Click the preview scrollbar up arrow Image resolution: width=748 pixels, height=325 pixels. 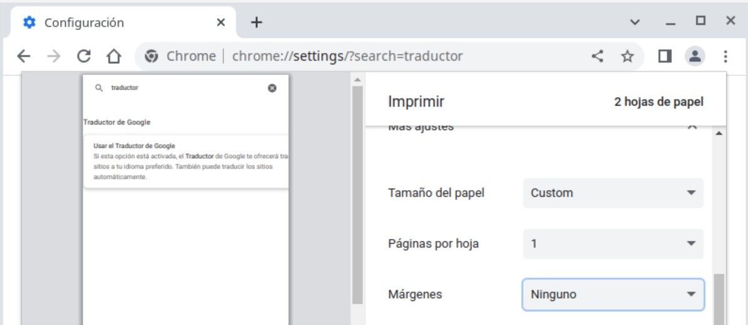(357, 80)
